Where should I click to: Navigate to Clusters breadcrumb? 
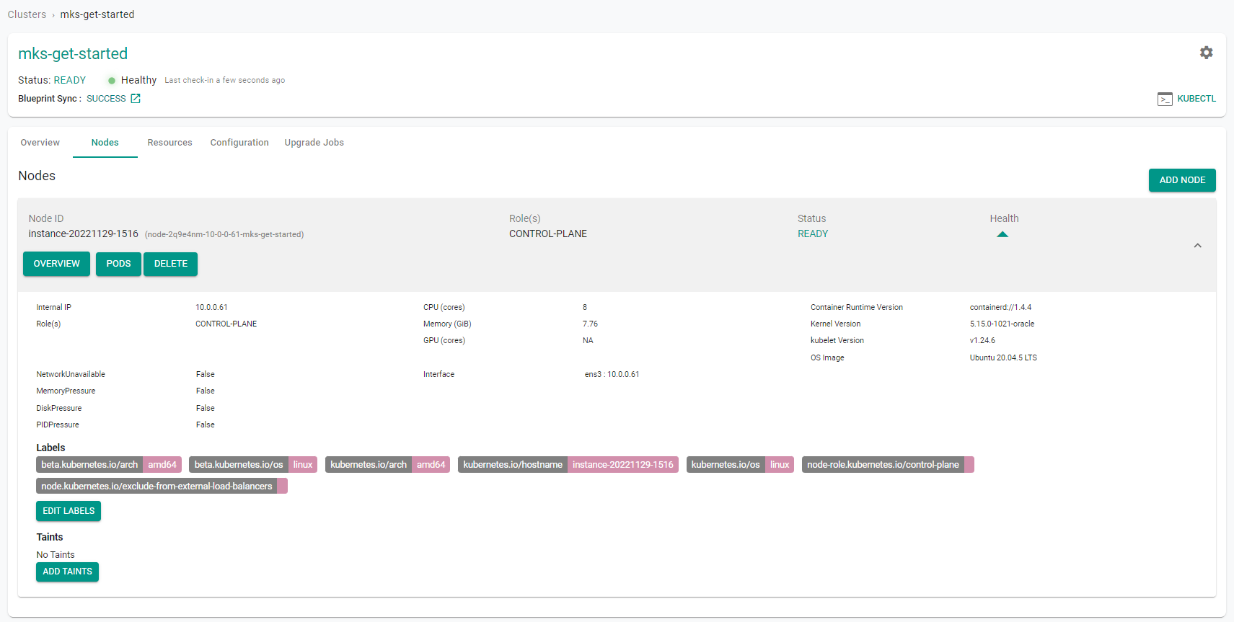pyautogui.click(x=27, y=14)
